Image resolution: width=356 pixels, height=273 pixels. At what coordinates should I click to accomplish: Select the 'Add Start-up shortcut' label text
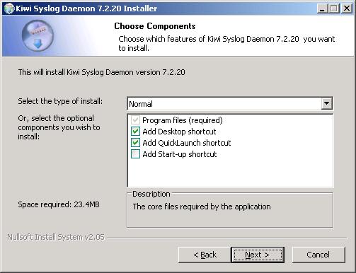(x=180, y=154)
